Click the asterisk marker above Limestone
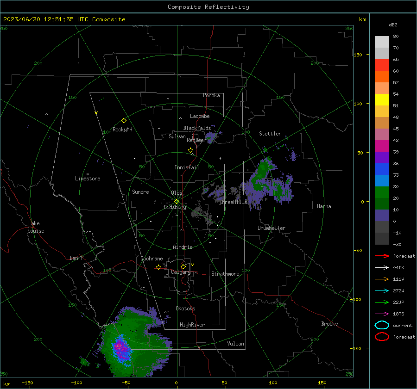417x389 pixels. [x=88, y=174]
